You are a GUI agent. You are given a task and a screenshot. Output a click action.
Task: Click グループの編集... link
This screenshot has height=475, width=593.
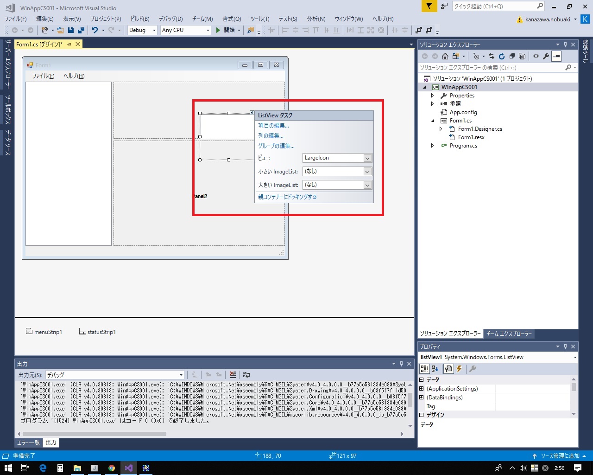[276, 146]
